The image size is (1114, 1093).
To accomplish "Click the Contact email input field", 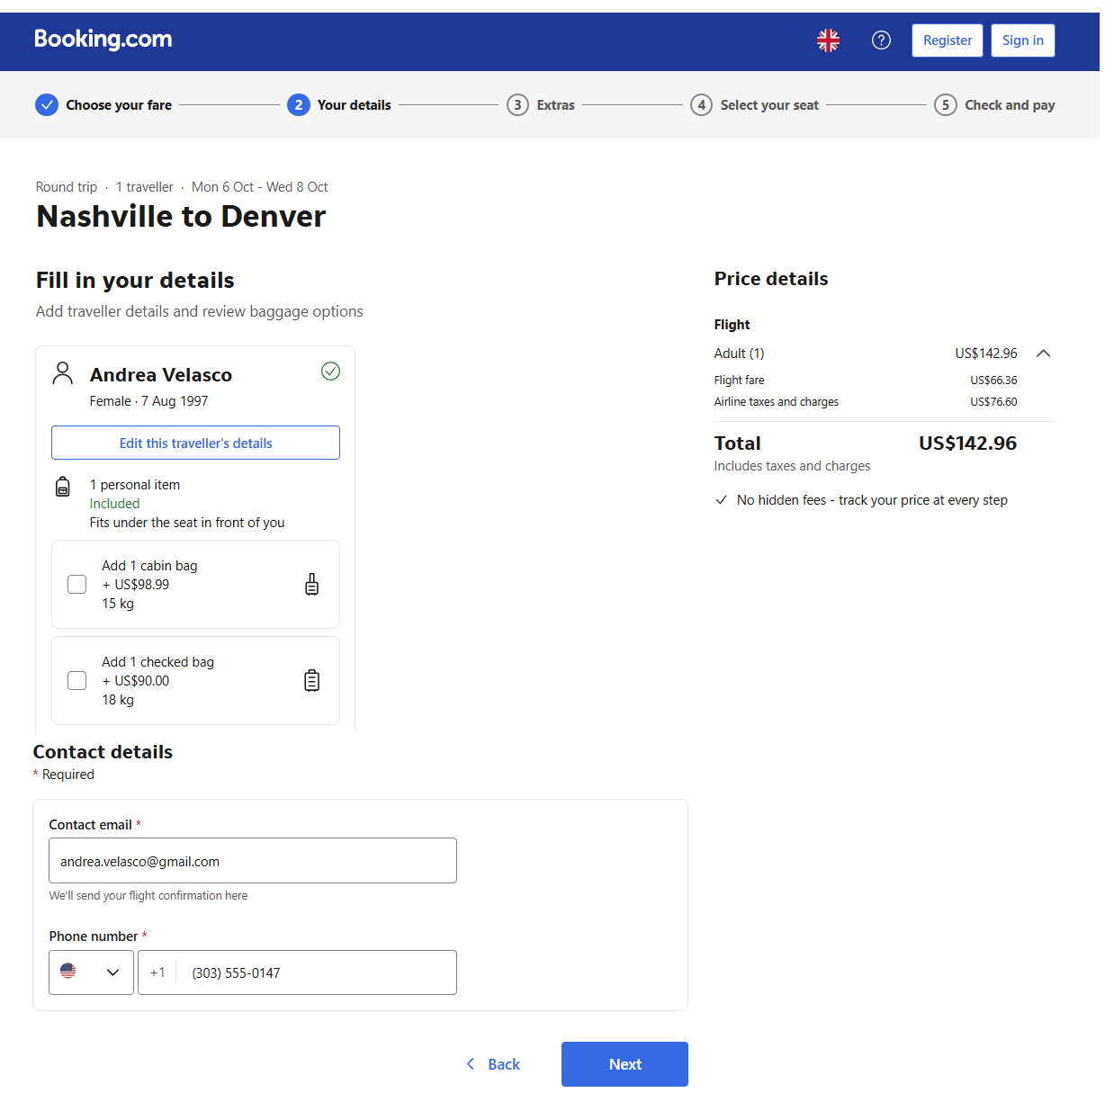I will 252,861.
